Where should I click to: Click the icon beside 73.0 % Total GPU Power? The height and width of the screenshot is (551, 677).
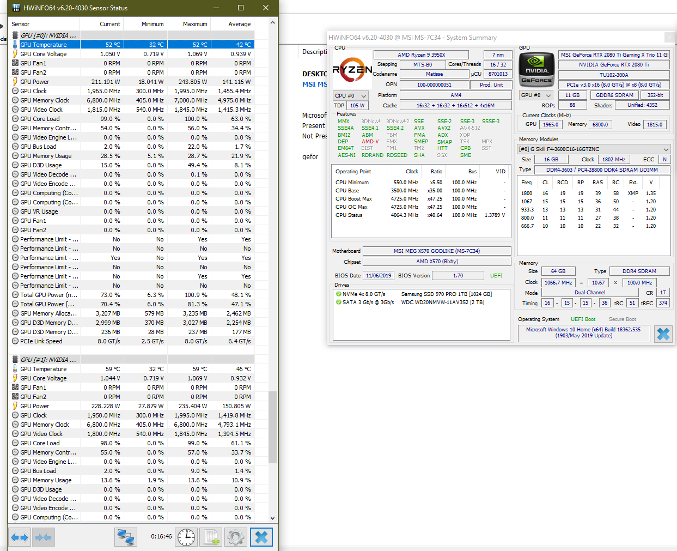15,295
